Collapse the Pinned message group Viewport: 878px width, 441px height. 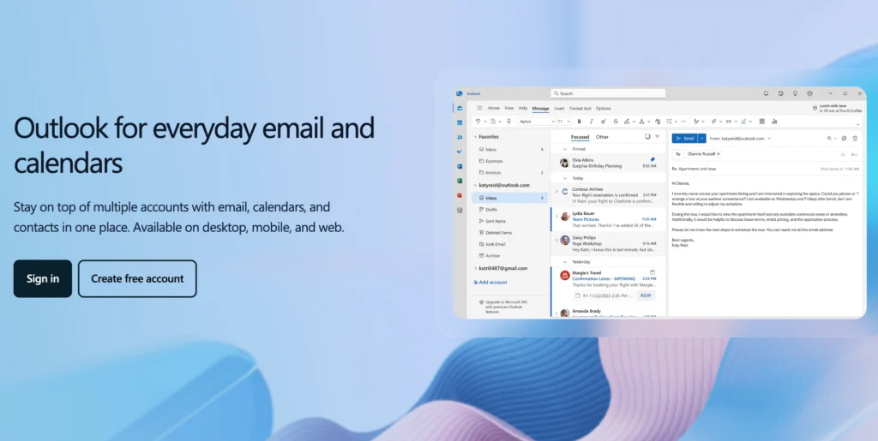pos(565,149)
